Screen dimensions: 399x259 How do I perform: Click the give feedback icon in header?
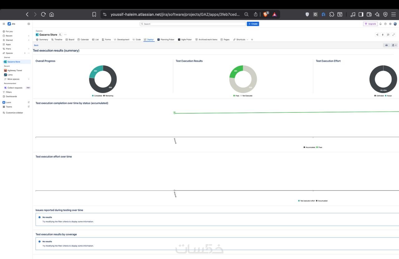388,35
